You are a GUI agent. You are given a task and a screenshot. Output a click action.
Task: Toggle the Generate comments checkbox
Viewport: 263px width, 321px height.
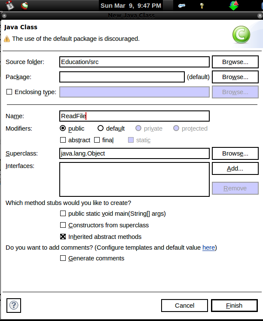click(x=63, y=258)
